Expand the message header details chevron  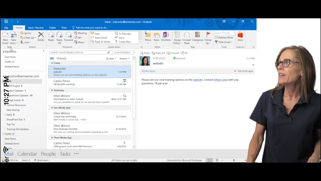tap(253, 65)
